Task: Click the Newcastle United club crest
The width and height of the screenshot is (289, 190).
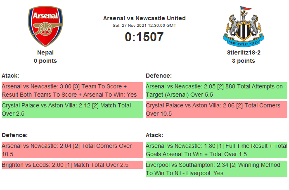Action: click(243, 26)
